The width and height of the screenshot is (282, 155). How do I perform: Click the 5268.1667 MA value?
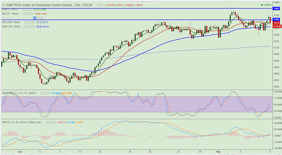coord(41,14)
